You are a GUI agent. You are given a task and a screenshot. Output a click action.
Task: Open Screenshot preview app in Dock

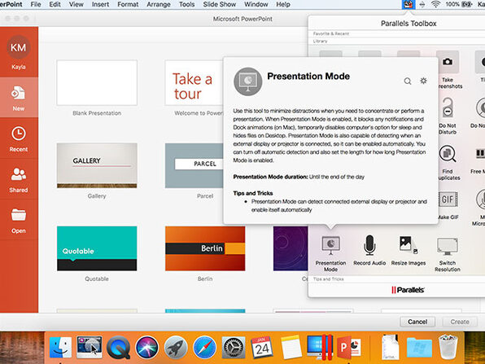90,347
